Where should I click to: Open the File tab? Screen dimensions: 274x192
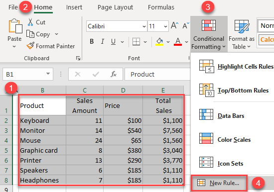(13, 7)
